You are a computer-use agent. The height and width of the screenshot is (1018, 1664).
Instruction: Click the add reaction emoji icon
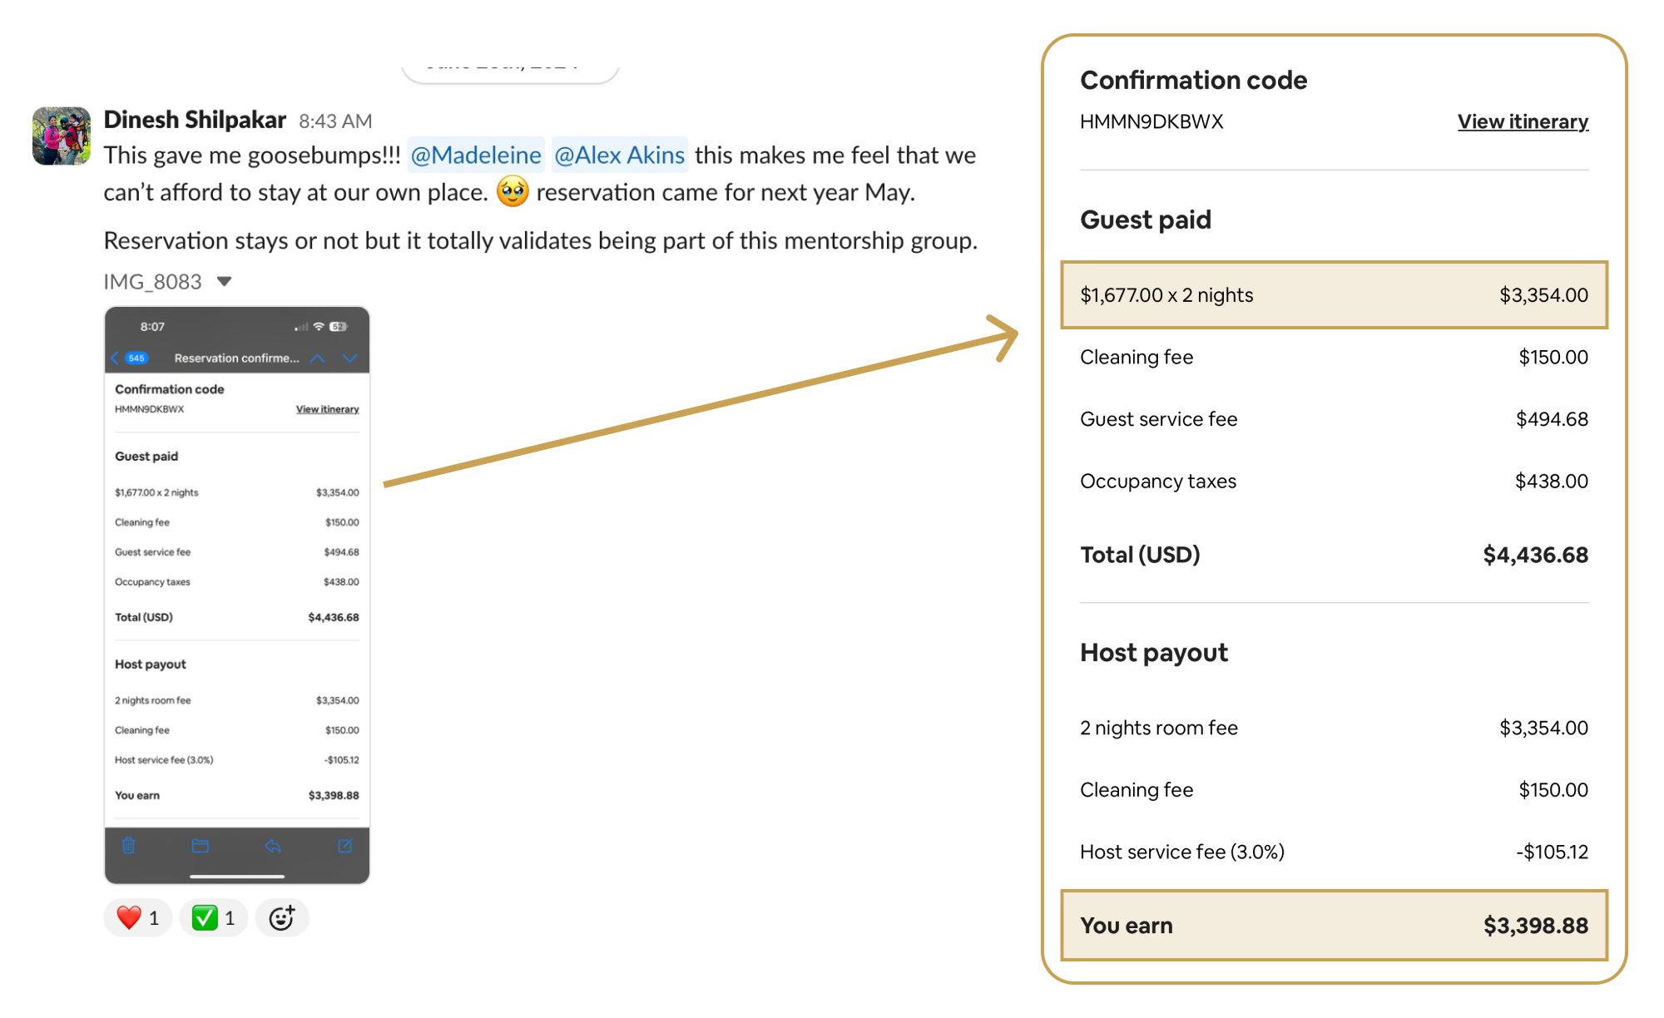pyautogui.click(x=282, y=918)
